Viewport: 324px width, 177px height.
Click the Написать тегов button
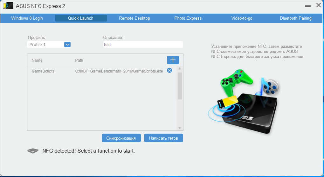(x=163, y=138)
